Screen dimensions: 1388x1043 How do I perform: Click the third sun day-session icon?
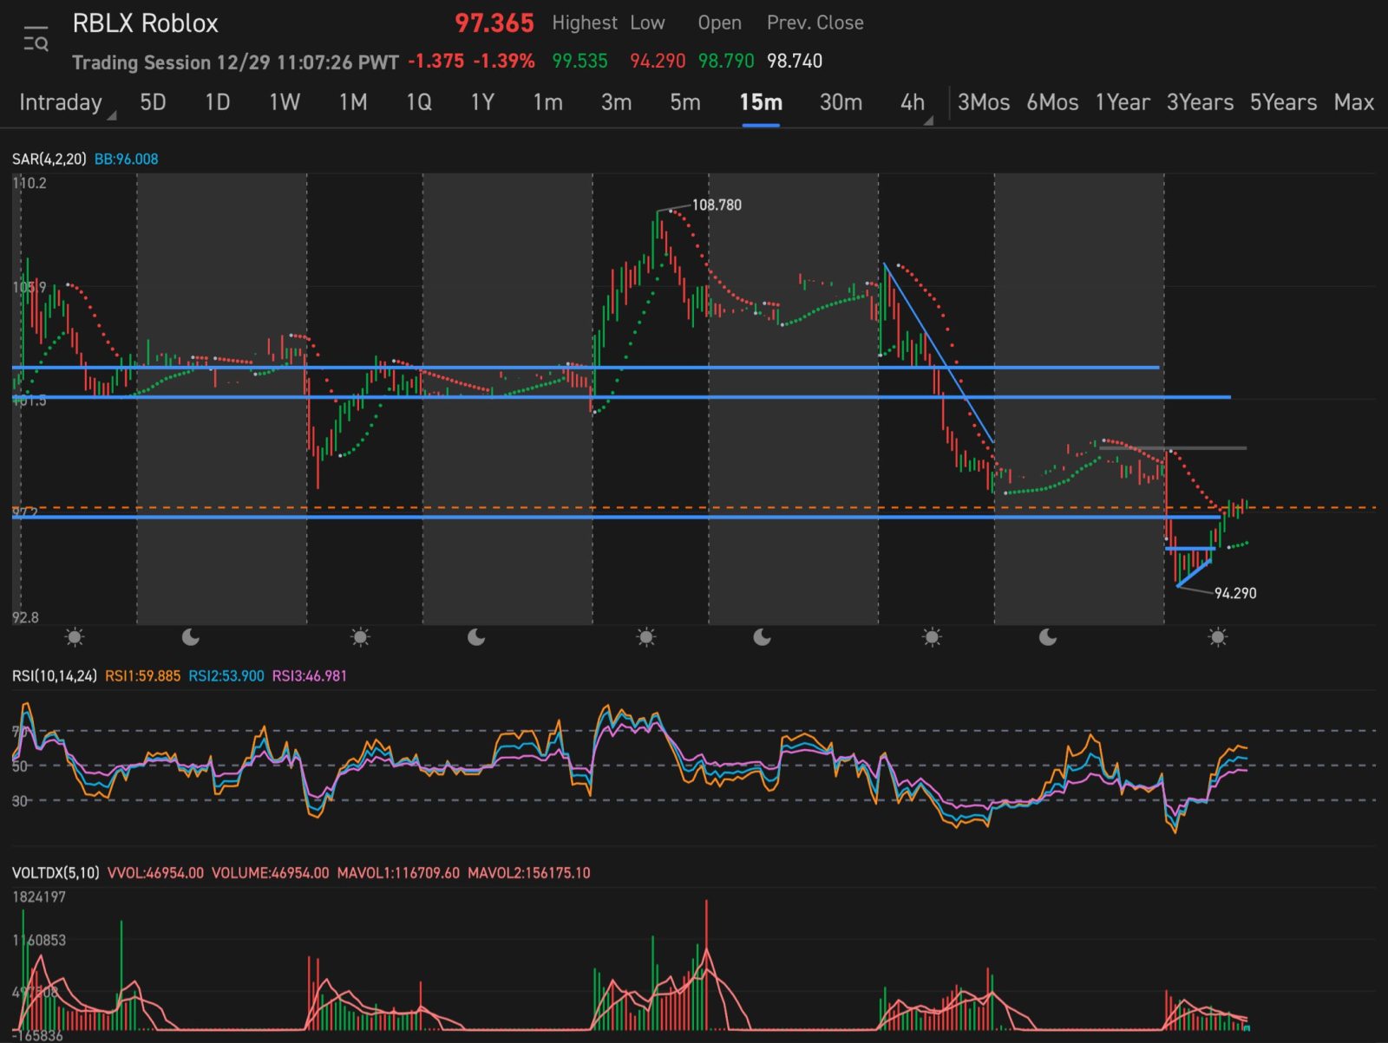646,638
